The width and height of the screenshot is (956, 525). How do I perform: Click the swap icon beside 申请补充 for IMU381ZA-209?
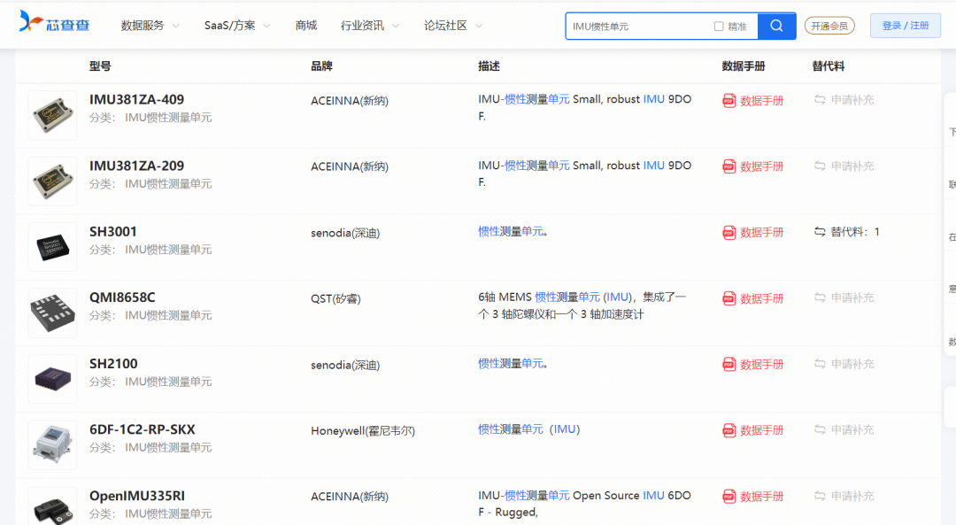[x=820, y=166]
